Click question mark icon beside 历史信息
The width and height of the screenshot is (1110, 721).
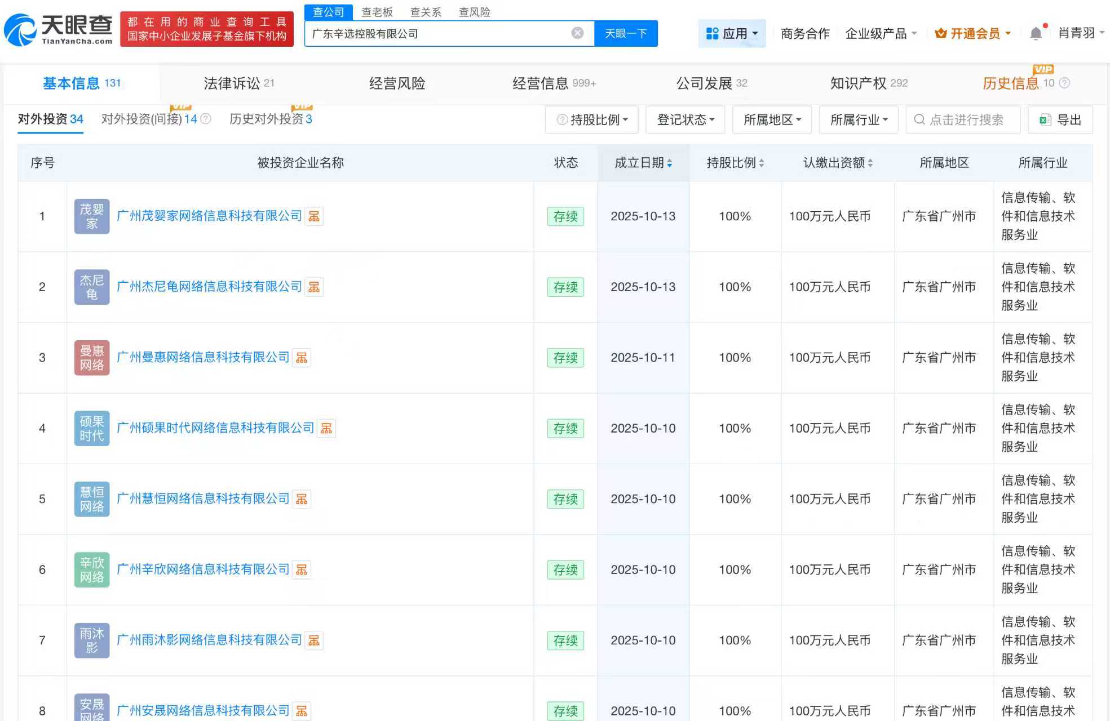tap(1064, 83)
